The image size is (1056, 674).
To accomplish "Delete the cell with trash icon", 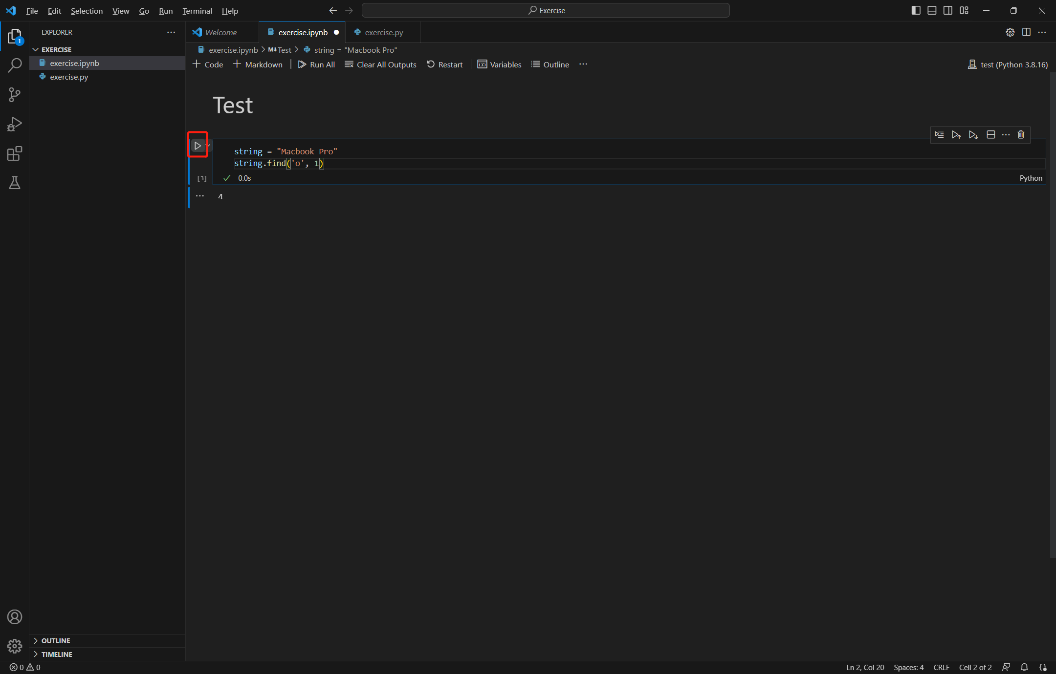I will (x=1021, y=135).
